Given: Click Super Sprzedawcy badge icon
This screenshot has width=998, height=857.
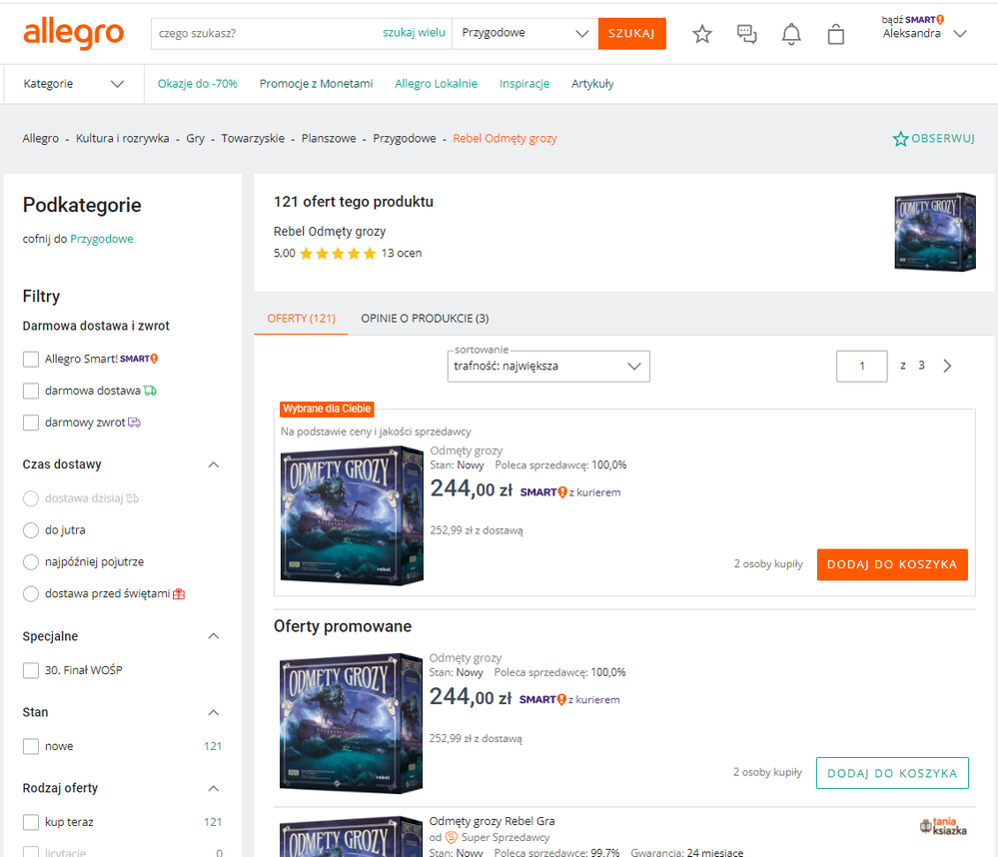Looking at the screenshot, I should tap(451, 837).
